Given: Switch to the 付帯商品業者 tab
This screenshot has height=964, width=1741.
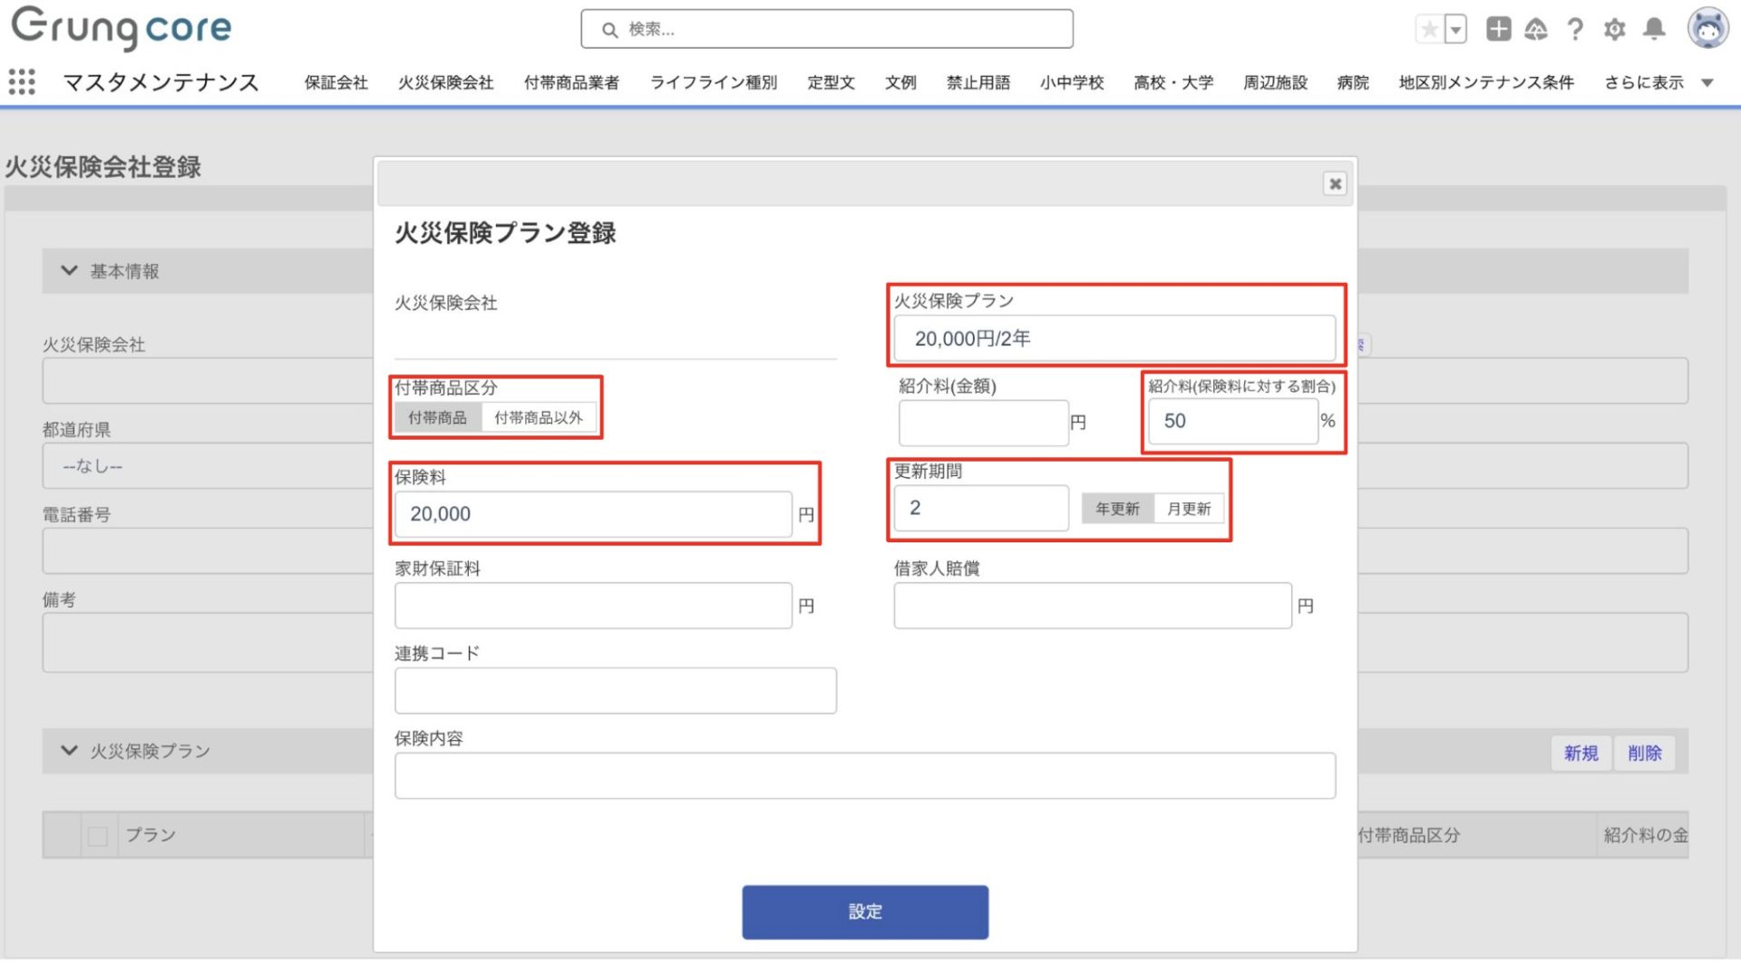Looking at the screenshot, I should click(x=571, y=83).
